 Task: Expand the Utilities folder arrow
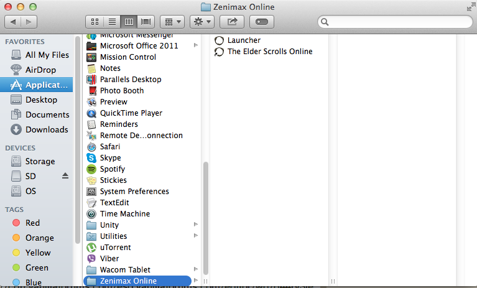click(196, 236)
